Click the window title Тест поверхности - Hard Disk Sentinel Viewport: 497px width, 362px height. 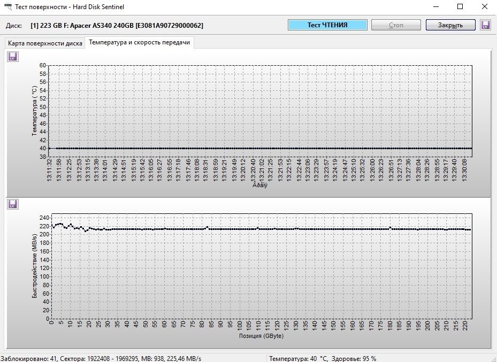pyautogui.click(x=70, y=6)
